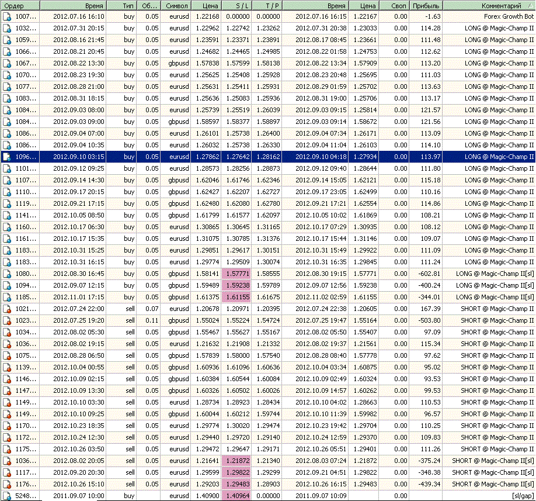
Task: Select the 167.39 profit value
Action: pyautogui.click(x=431, y=309)
